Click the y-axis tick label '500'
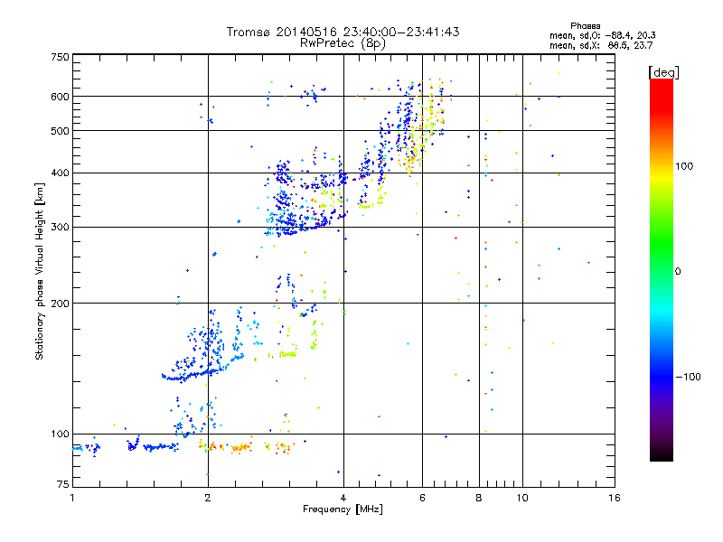The width and height of the screenshot is (723, 542). click(x=60, y=131)
